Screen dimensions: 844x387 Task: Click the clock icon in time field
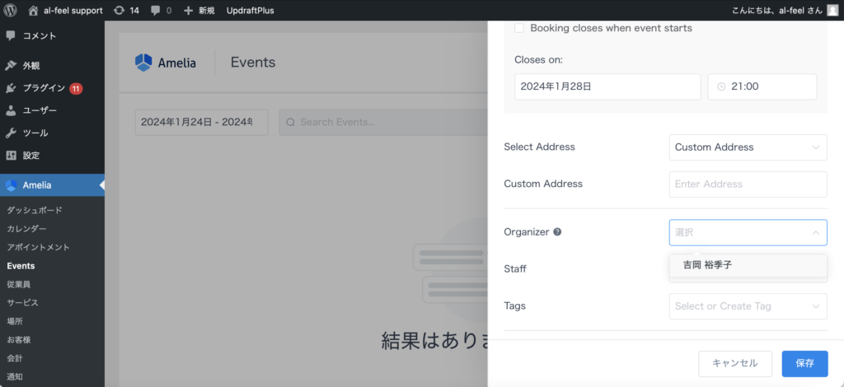point(722,86)
